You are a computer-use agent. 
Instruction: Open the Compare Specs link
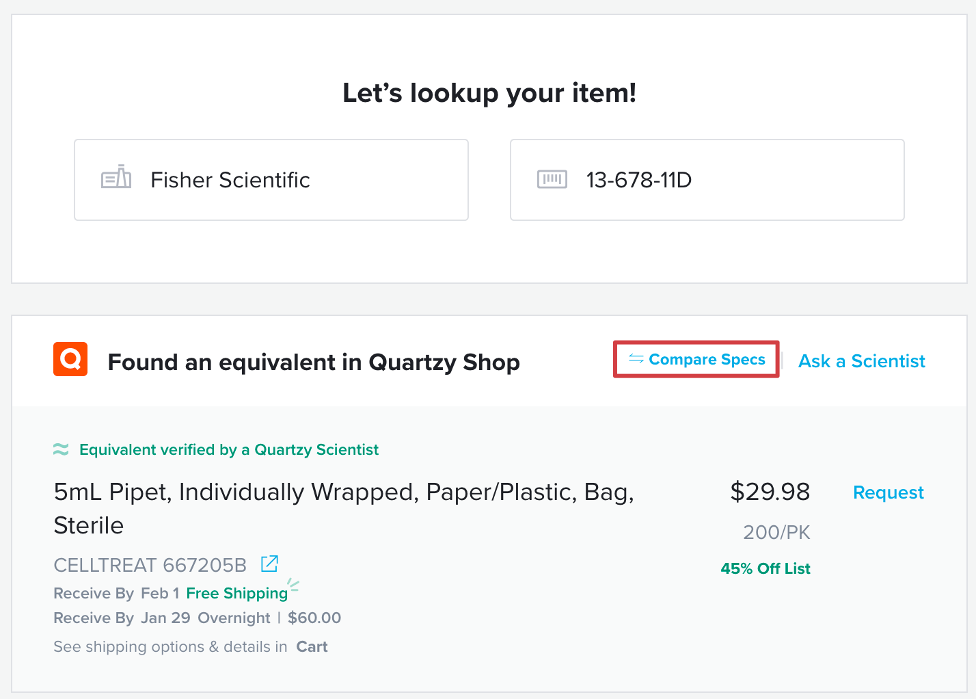pos(696,359)
